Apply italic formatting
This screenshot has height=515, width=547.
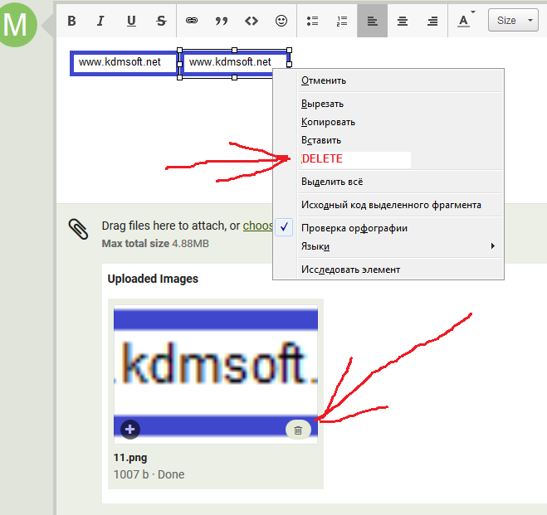coord(100,21)
